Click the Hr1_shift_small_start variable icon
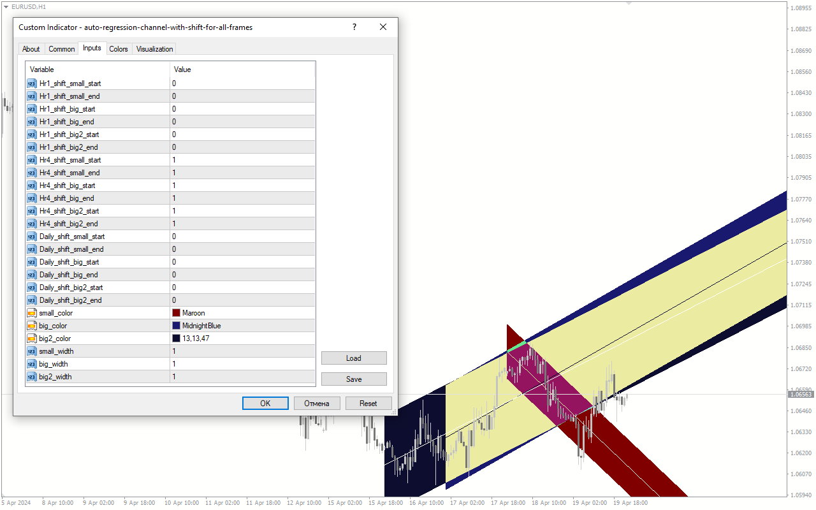 point(32,84)
